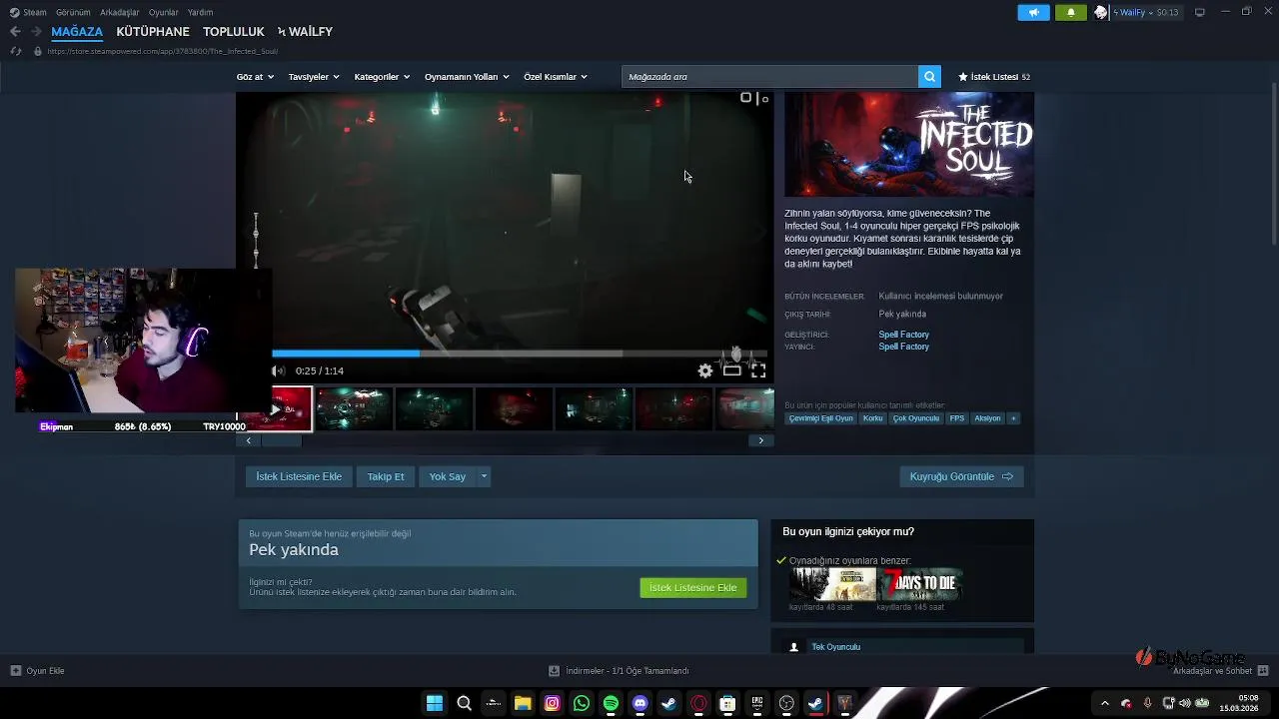Open the 7 Days to Die capsule
The width and height of the screenshot is (1279, 719).
coord(920,584)
